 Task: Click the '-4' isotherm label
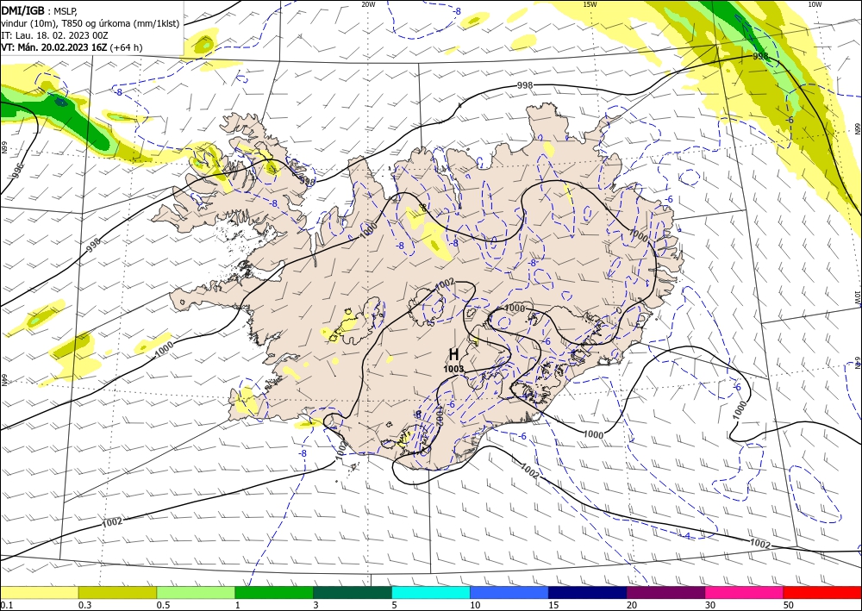coord(687,536)
